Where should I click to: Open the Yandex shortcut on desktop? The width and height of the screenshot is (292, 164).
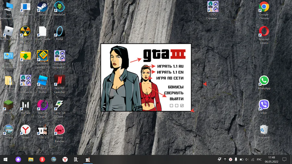click(x=26, y=132)
